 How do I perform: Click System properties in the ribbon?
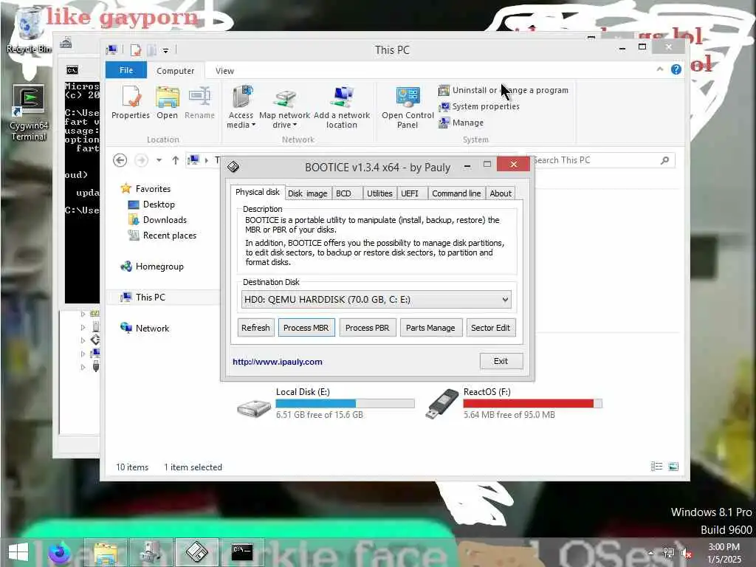tap(479, 106)
